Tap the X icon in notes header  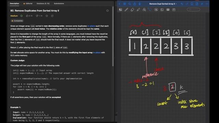(x=202, y=4)
